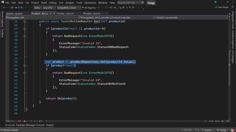
Task: Click the hot reload refresh toolbar icon
Action: (106, 7)
